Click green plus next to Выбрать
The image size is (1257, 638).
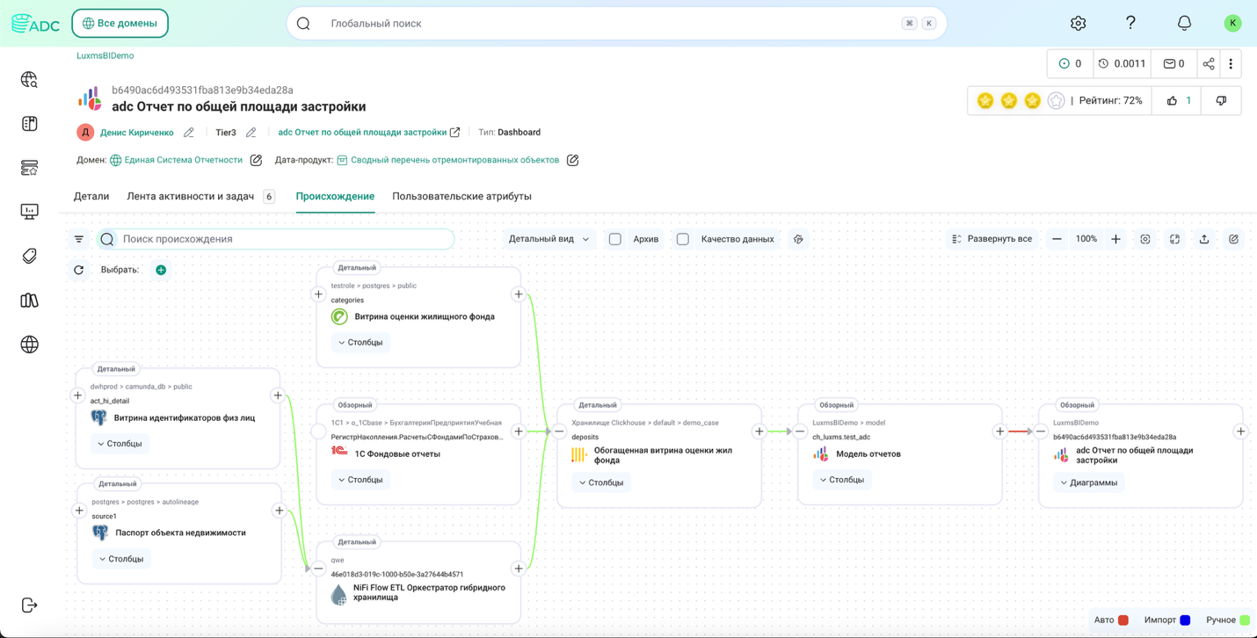point(161,270)
